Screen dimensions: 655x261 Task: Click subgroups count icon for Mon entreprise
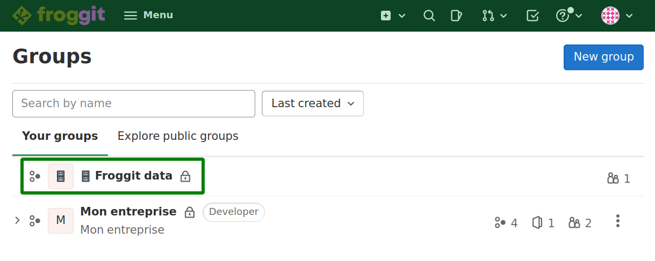[500, 223]
